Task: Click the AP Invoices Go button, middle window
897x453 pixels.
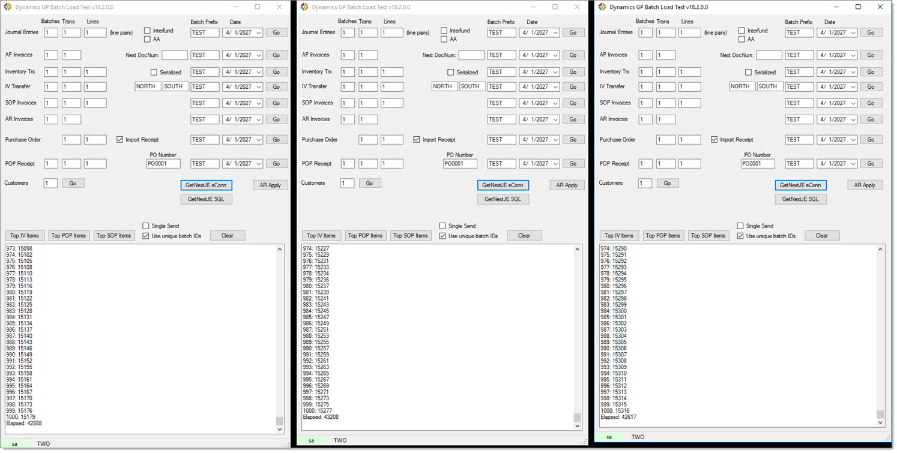Action: [x=573, y=55]
